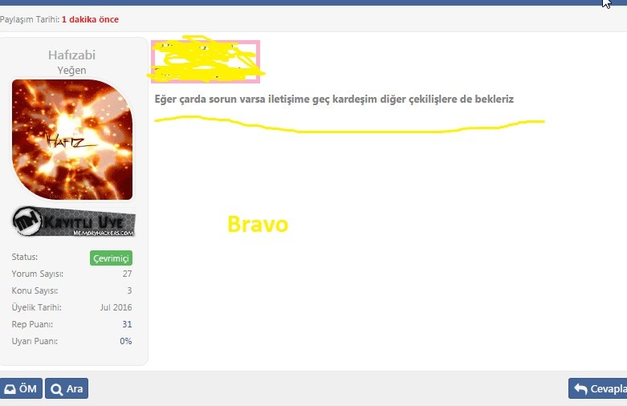Click the '1 dakika önce' post time

pos(91,19)
